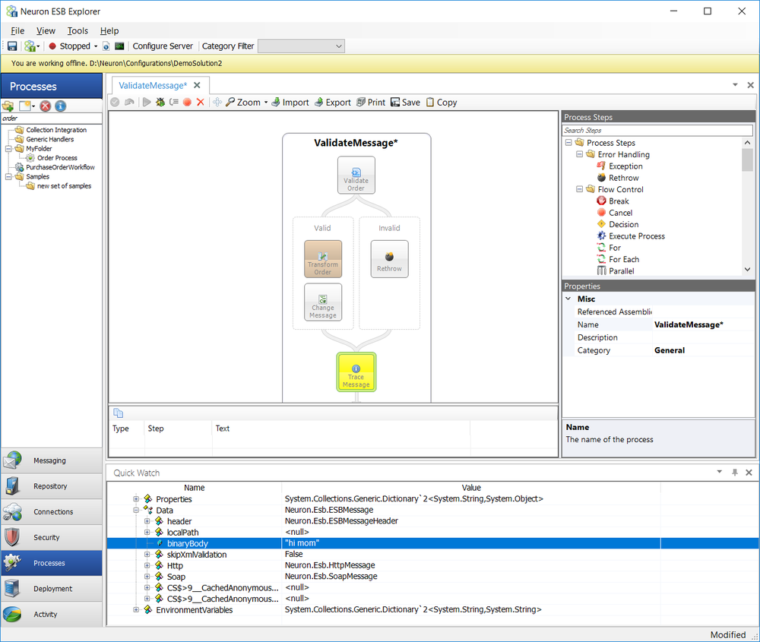
Task: Select binaryBody row in Quick Watch
Action: click(432, 544)
